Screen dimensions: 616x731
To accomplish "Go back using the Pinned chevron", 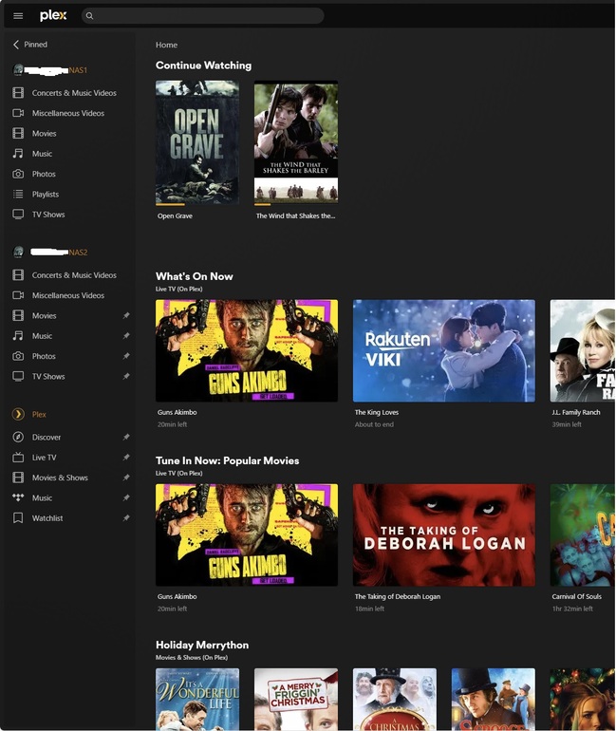I will coord(16,45).
